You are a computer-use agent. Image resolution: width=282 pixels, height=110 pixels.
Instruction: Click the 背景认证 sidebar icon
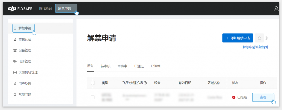pyautogui.click(x=15, y=39)
